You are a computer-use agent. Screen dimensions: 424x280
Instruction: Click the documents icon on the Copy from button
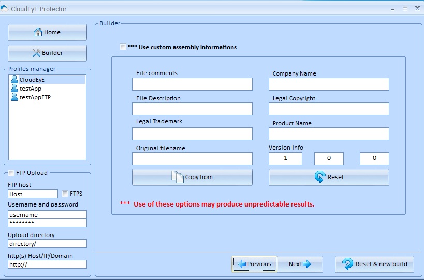[178, 177]
